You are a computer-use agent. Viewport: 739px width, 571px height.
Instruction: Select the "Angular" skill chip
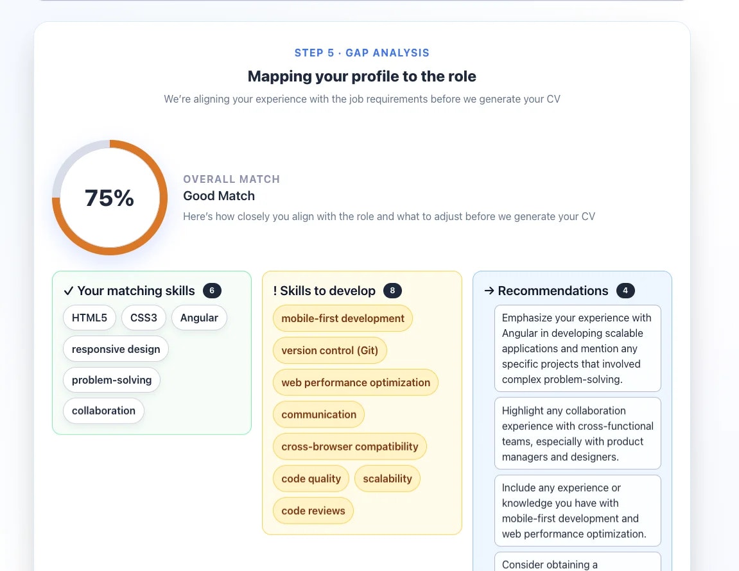click(199, 317)
